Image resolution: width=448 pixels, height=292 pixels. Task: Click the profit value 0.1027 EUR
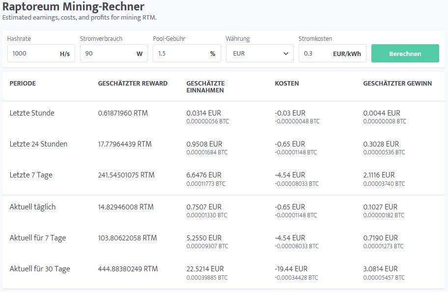[x=380, y=207]
